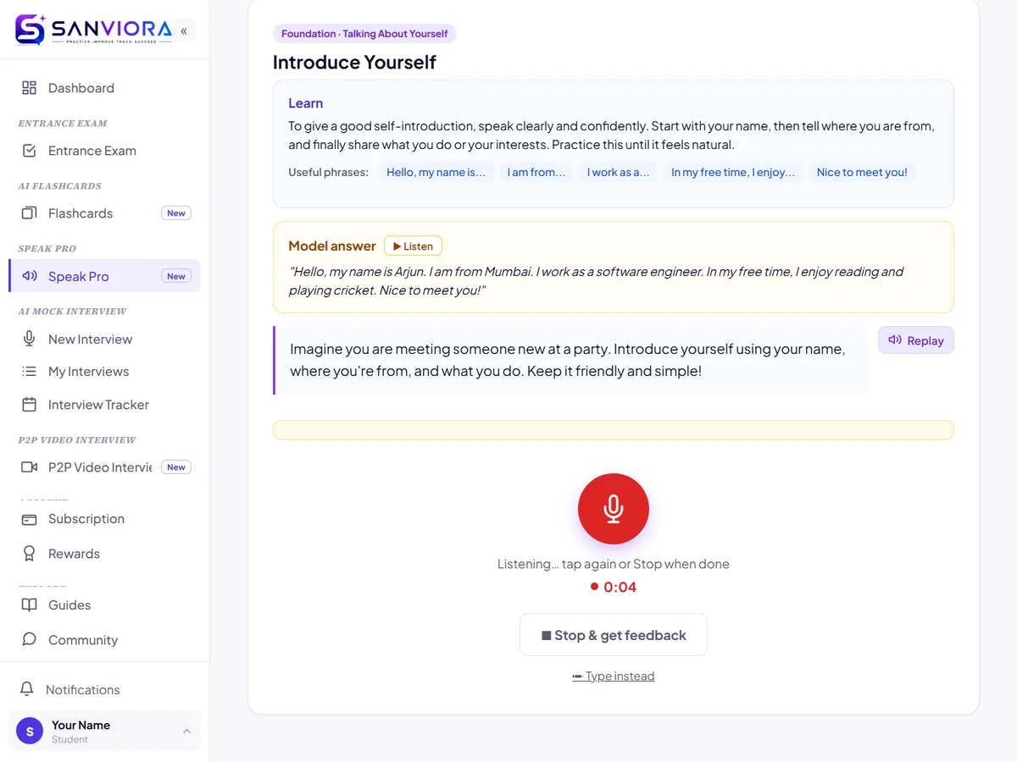
Task: Click the Rewards badge icon
Action: (x=30, y=554)
